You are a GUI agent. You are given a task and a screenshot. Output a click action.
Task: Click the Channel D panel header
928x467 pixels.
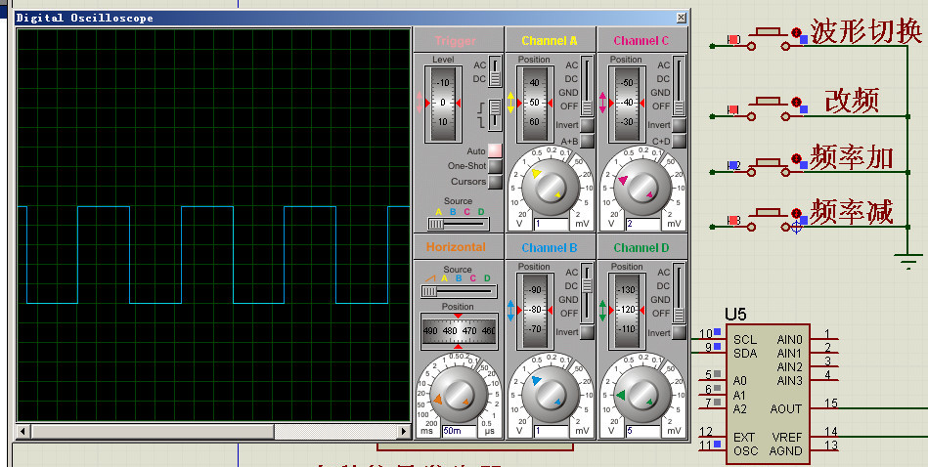point(641,247)
